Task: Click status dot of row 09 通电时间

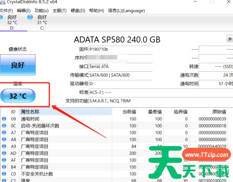Action: pos(4,119)
